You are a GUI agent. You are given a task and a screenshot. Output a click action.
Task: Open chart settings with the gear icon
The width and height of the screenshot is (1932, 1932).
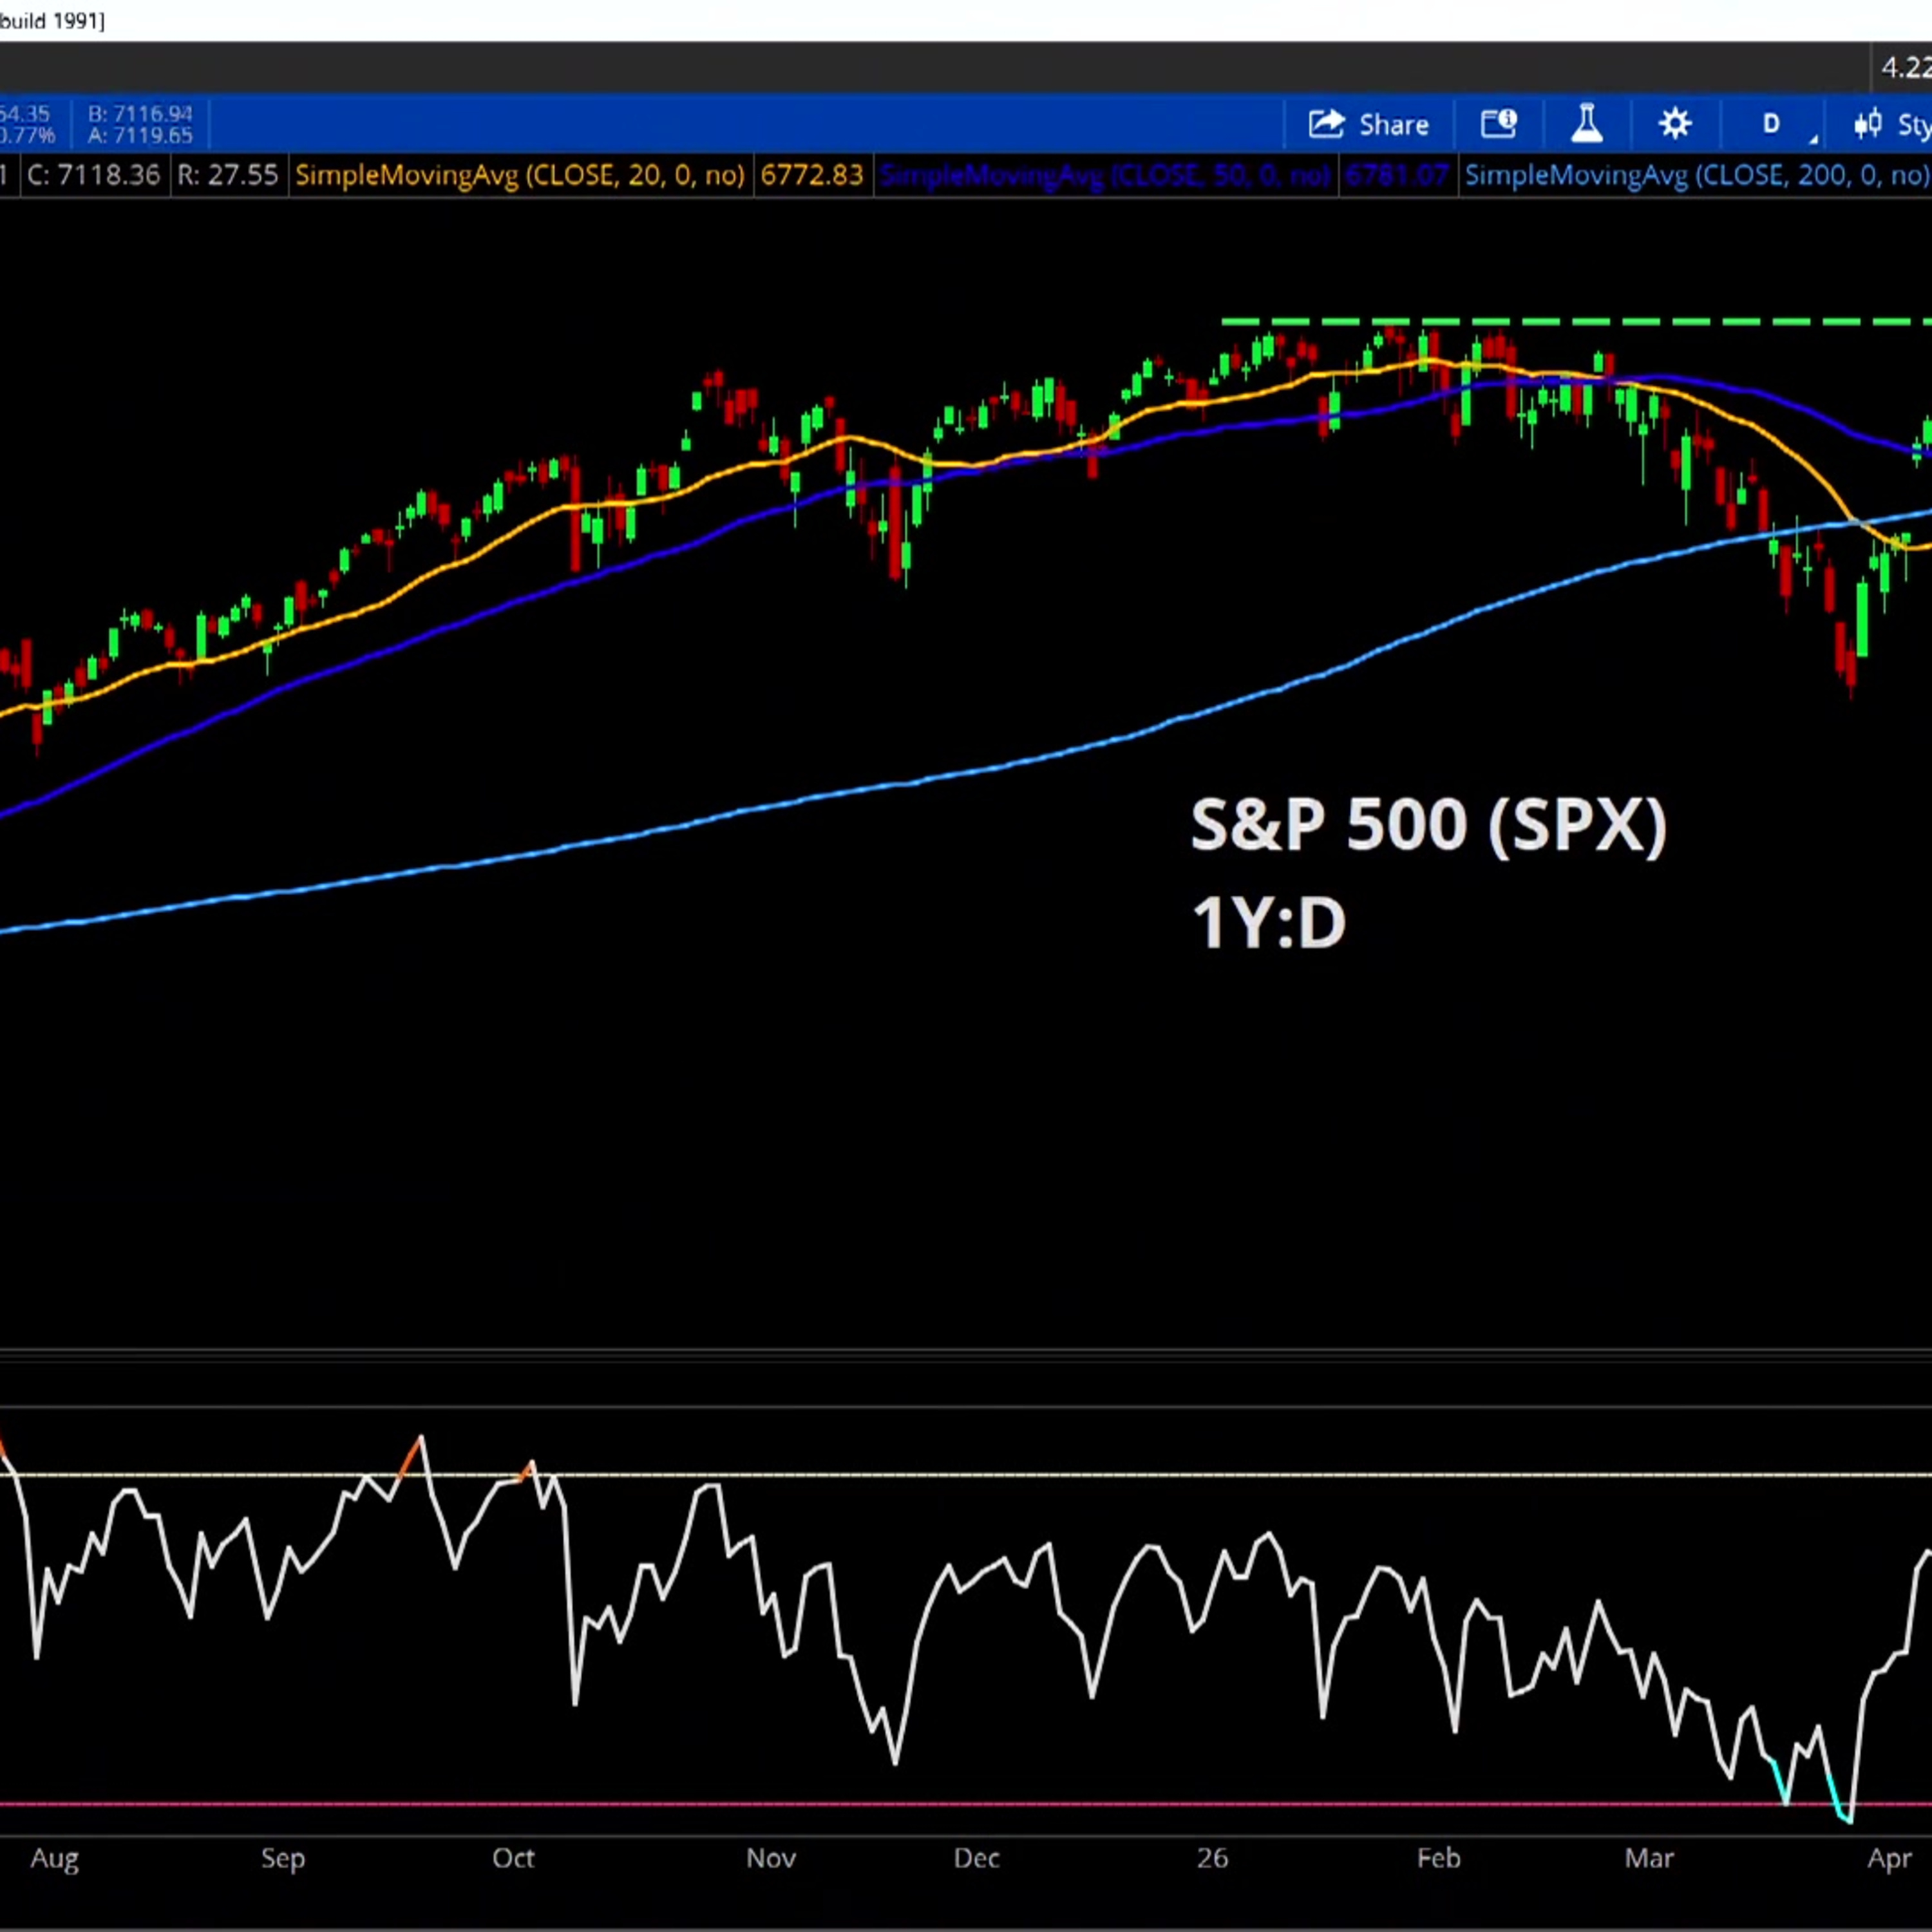tap(1675, 125)
